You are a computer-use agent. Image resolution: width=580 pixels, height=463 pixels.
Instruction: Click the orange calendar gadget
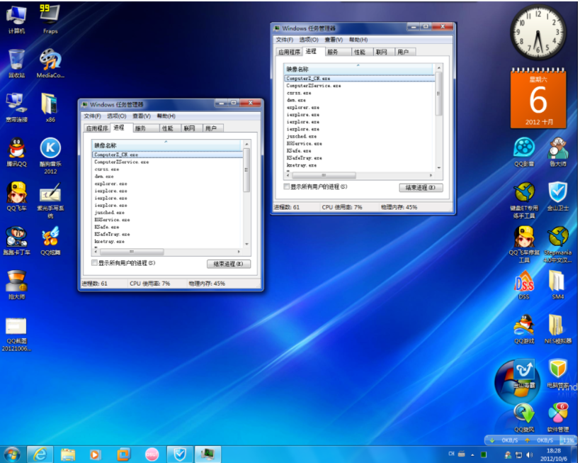pos(538,98)
